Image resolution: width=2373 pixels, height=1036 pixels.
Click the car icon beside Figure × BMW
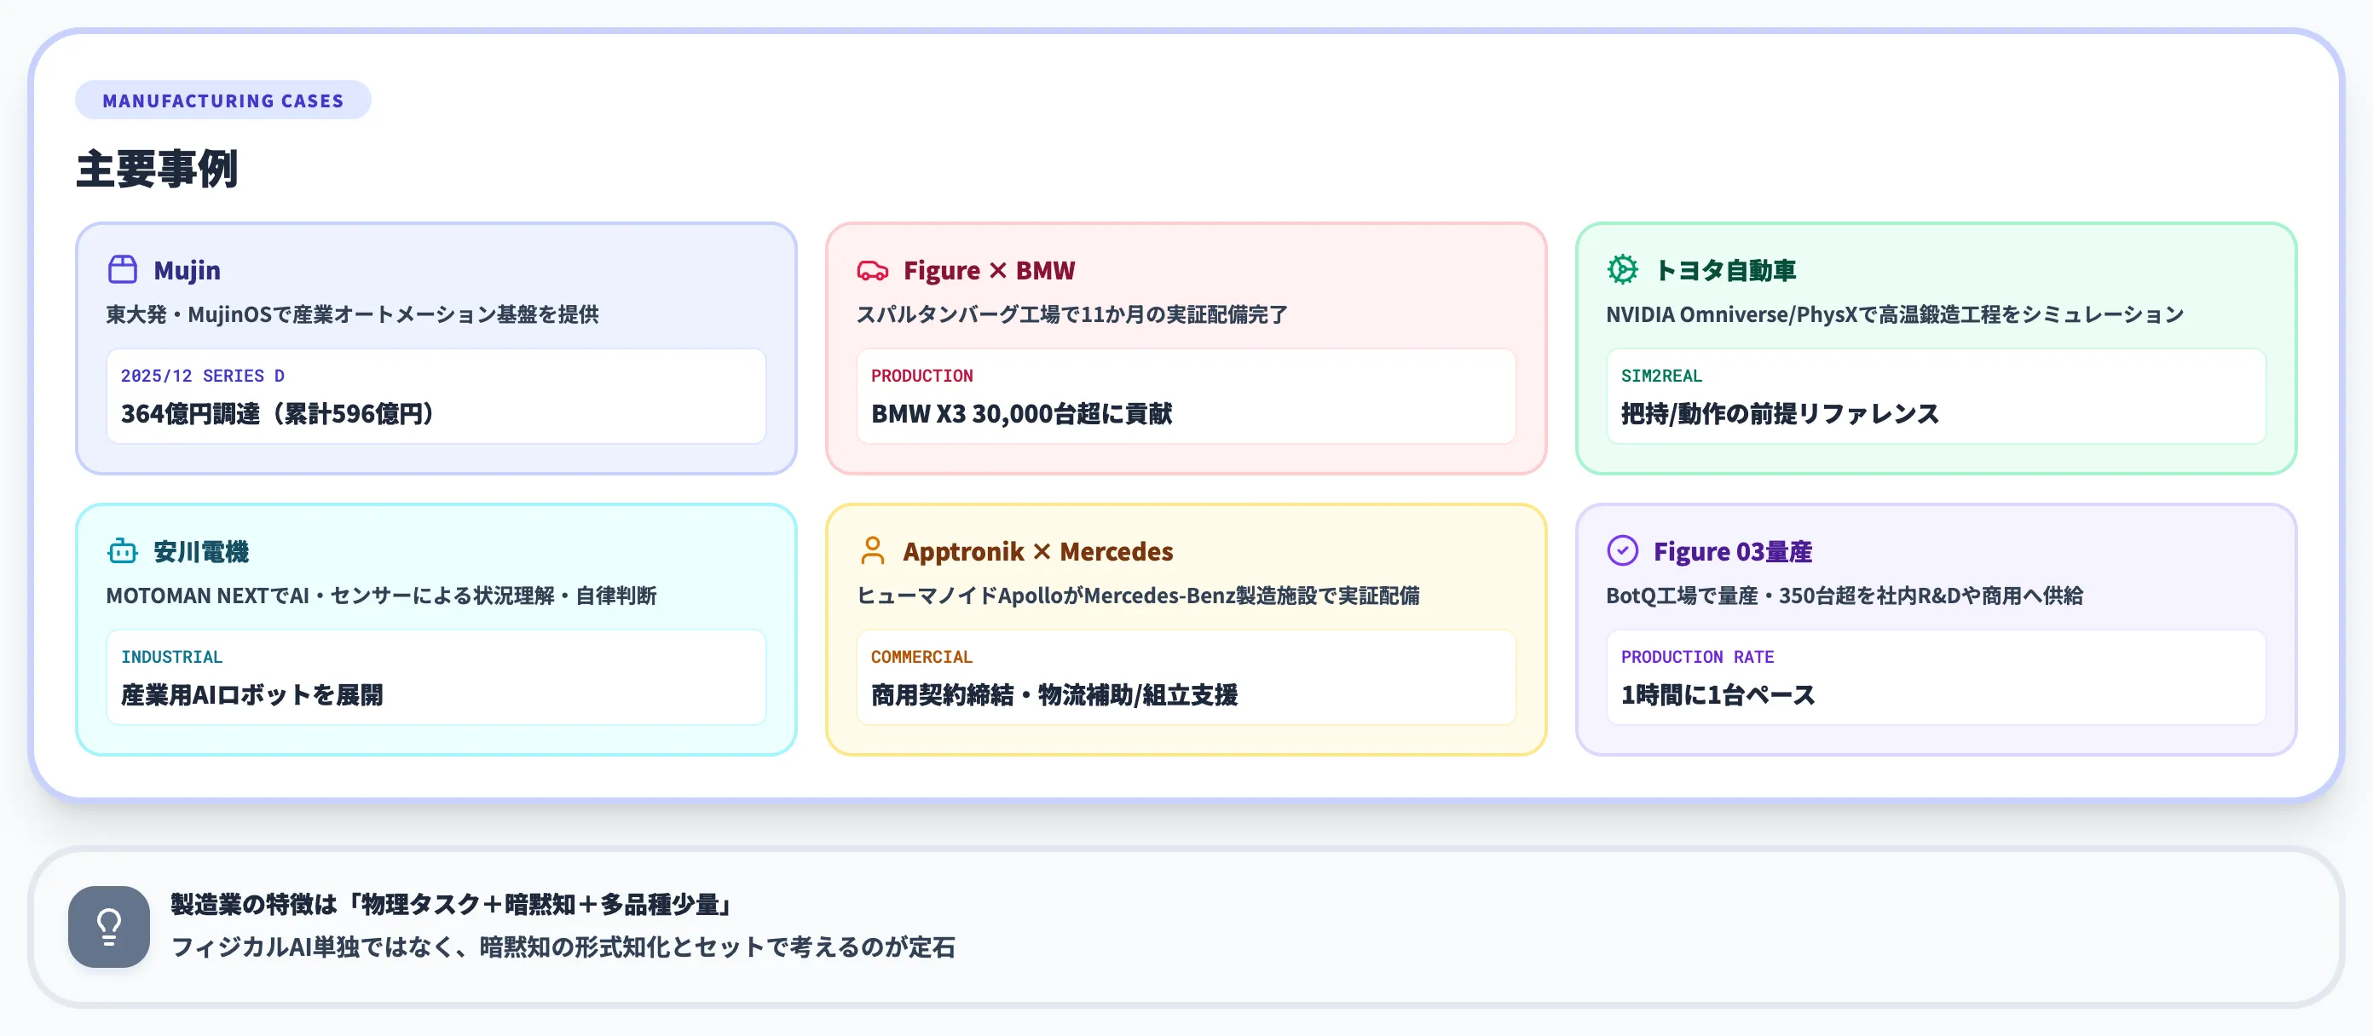872,270
